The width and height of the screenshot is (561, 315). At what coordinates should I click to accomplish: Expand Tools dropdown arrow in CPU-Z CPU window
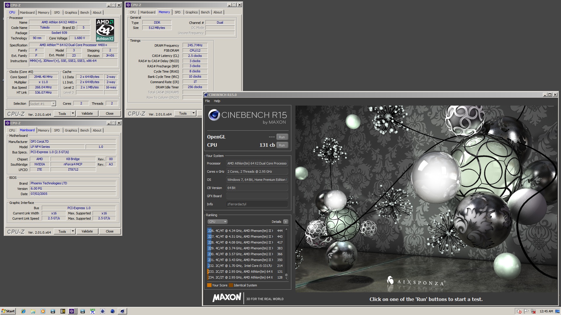[x=73, y=113]
